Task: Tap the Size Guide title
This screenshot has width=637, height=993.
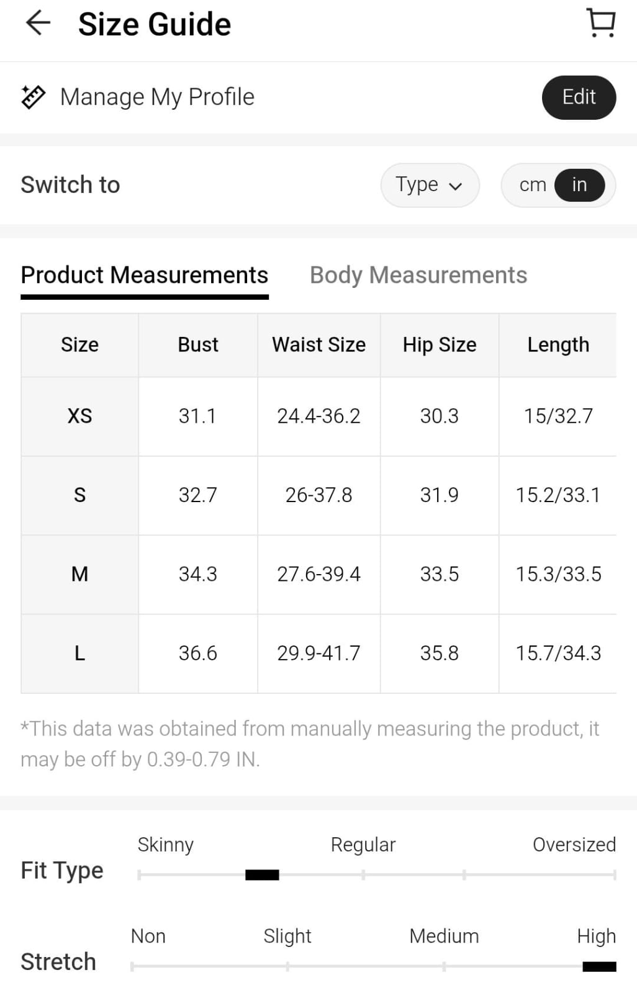Action: (x=155, y=25)
